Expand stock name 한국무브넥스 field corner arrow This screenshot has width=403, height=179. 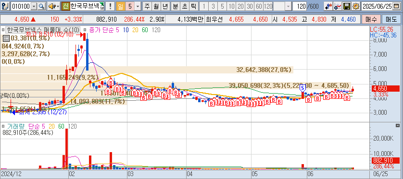click(x=102, y=4)
